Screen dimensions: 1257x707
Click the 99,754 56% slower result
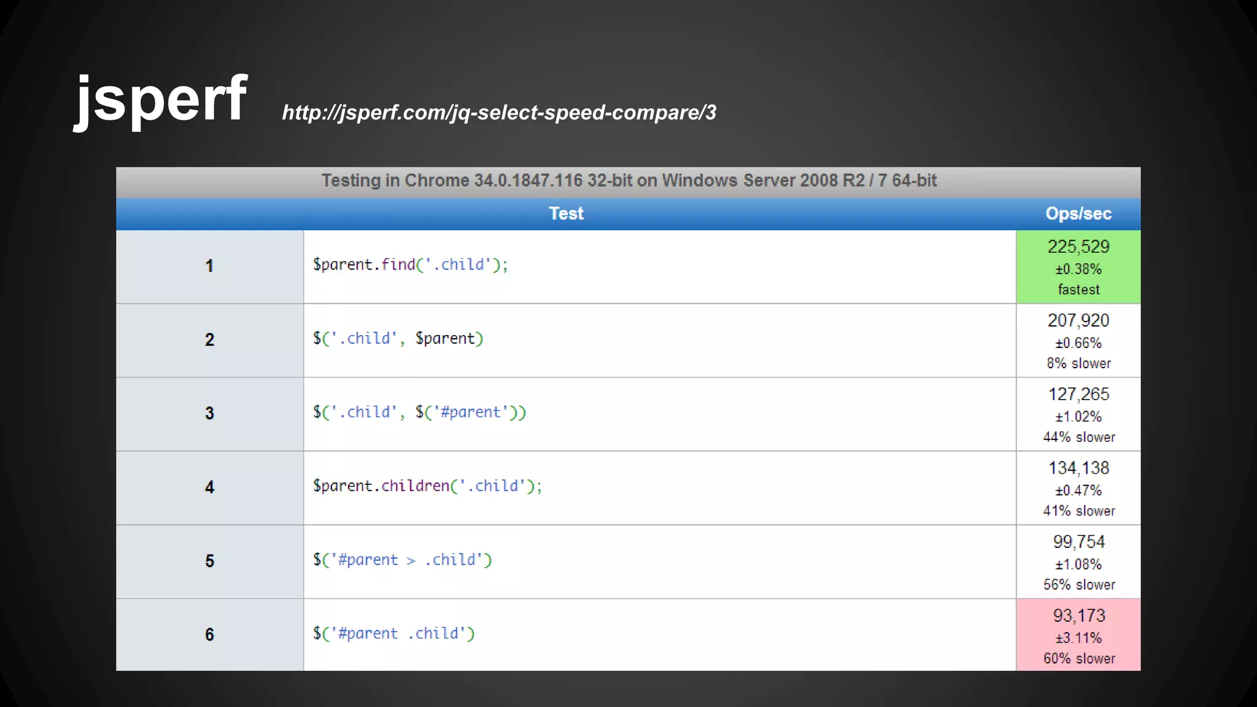pos(1078,562)
